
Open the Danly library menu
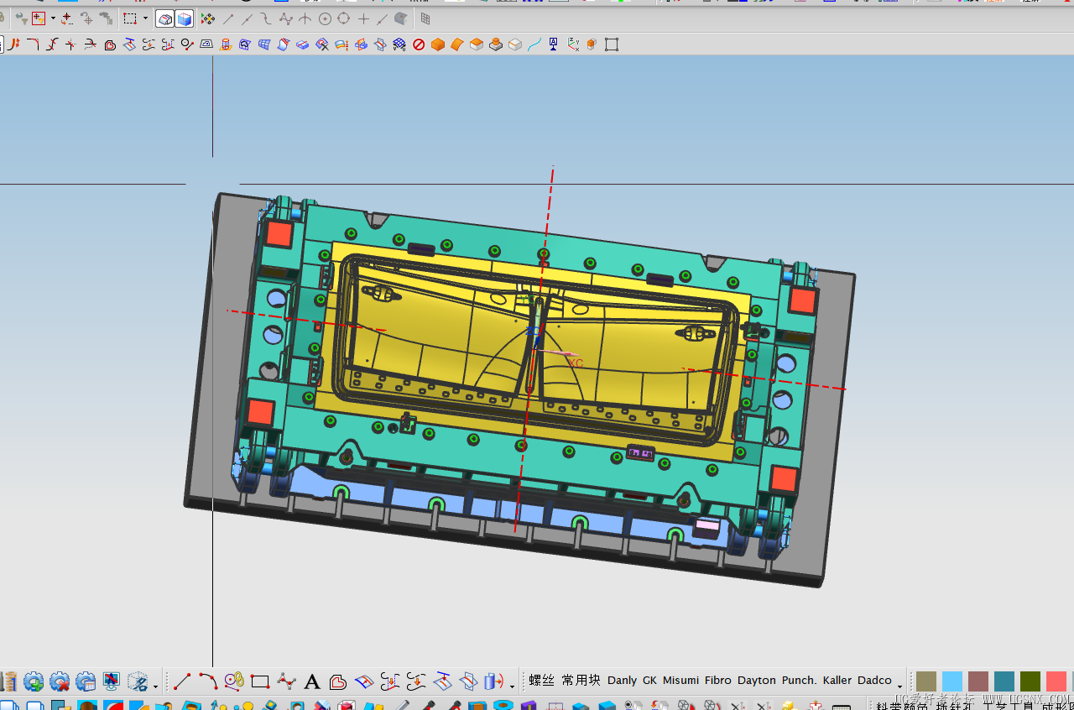pos(622,681)
